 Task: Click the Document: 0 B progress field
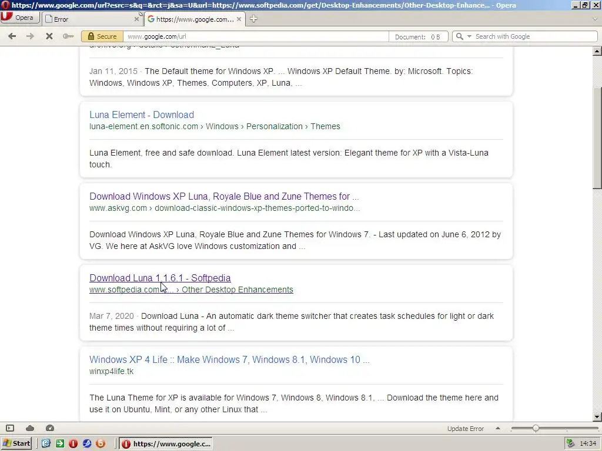tap(419, 37)
